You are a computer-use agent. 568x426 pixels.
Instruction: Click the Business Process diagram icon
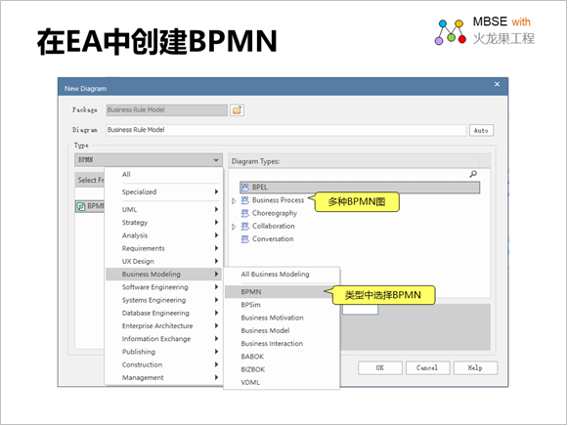pos(245,200)
